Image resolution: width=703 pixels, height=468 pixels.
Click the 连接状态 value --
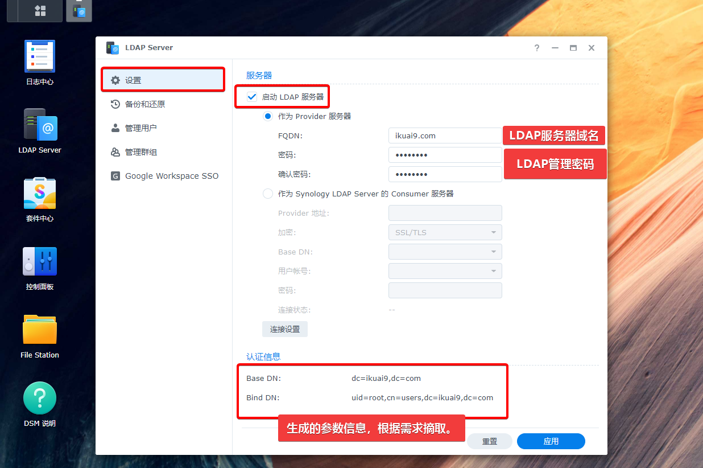click(392, 310)
